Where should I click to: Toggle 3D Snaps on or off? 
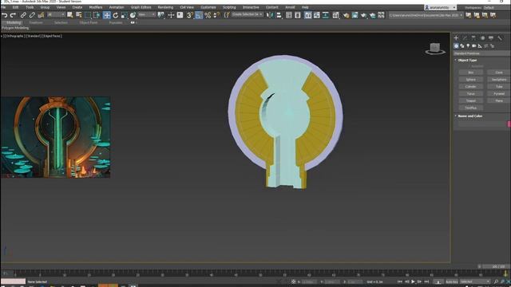pos(190,15)
